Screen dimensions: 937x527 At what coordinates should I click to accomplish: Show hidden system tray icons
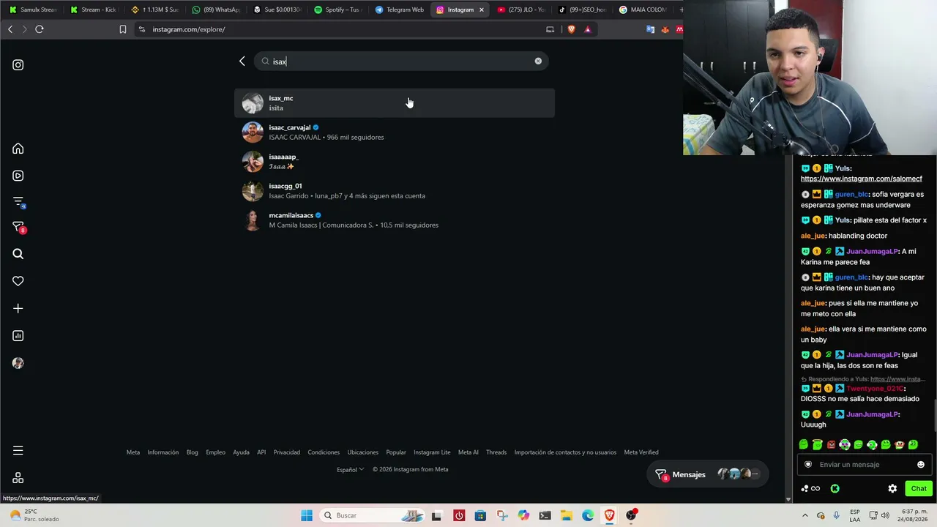(805, 515)
